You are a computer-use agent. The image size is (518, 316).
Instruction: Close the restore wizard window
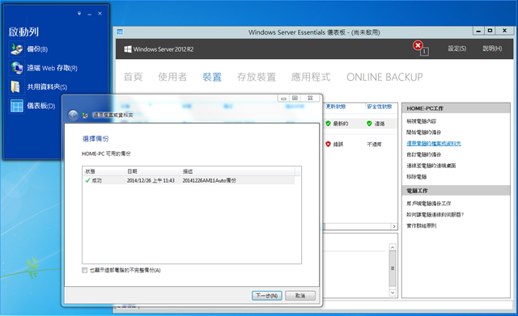click(x=310, y=98)
